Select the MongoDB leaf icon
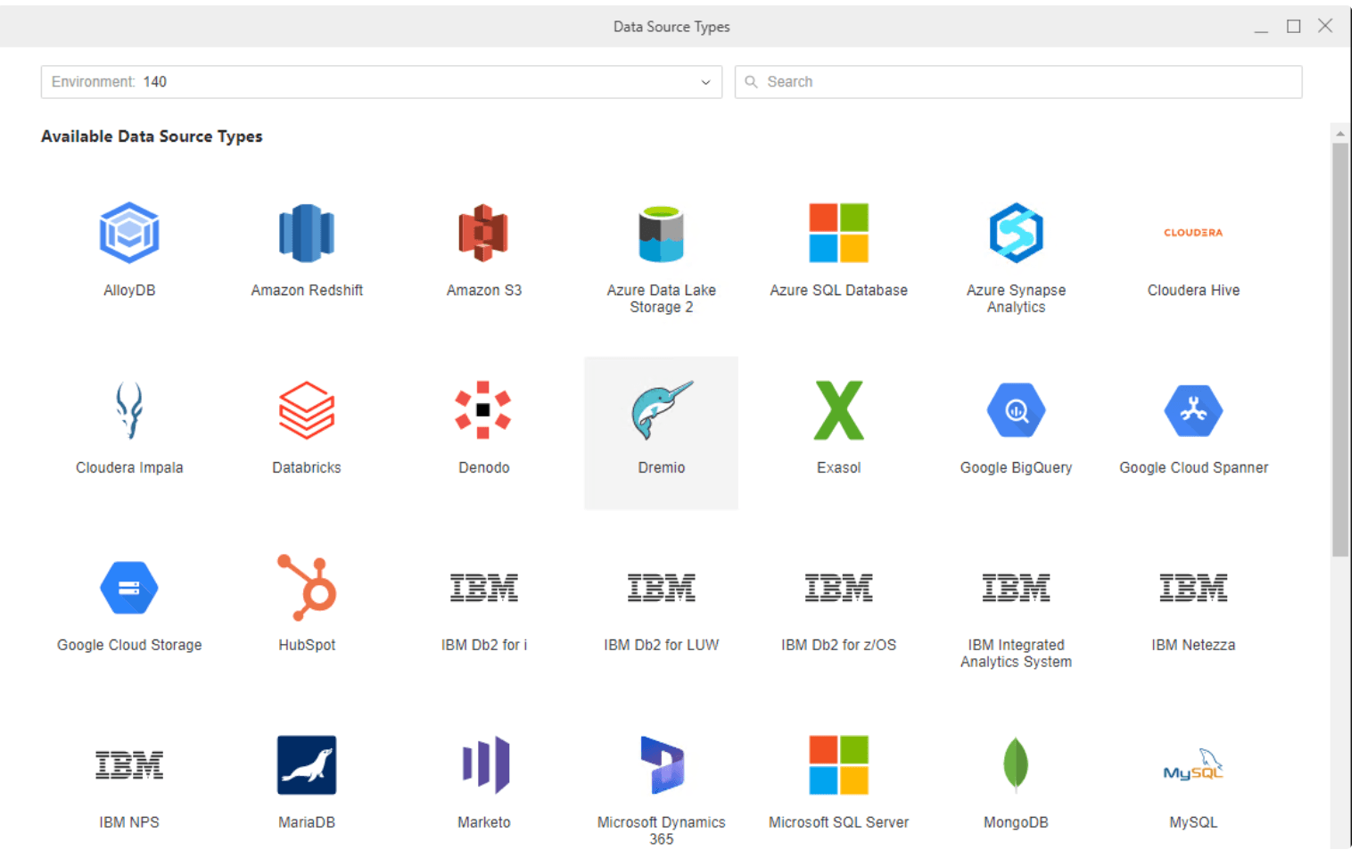This screenshot has width=1359, height=858. pos(1016,765)
